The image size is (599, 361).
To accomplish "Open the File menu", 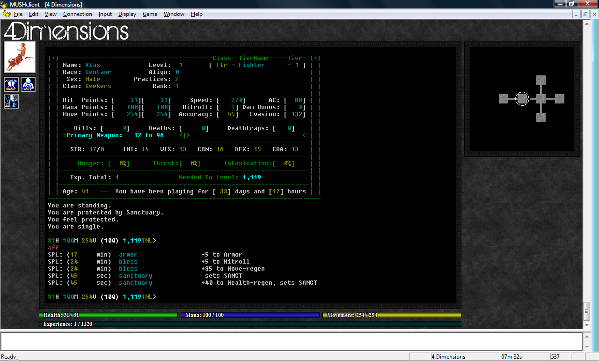I will click(x=18, y=14).
